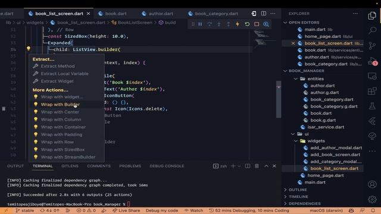This screenshot has height=214, width=381.
Task: Click the lightbulb code action on line 34
Action: point(29,49)
